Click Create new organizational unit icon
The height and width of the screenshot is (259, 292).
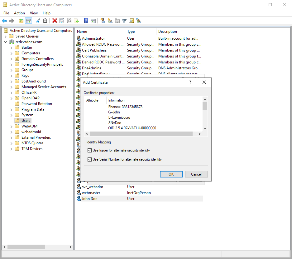click(x=117, y=21)
